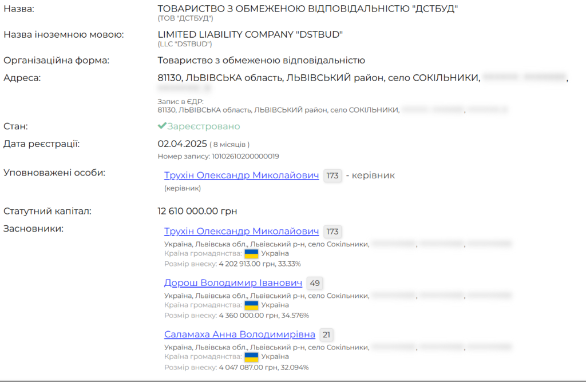
Task: Click the Ukraine flag under Трухін's founder entry
Action: coord(251,254)
